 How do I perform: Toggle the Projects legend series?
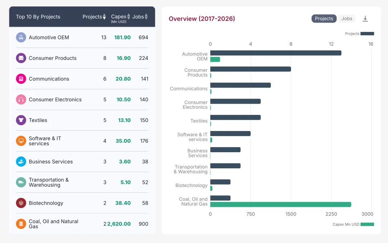pyautogui.click(x=367, y=34)
